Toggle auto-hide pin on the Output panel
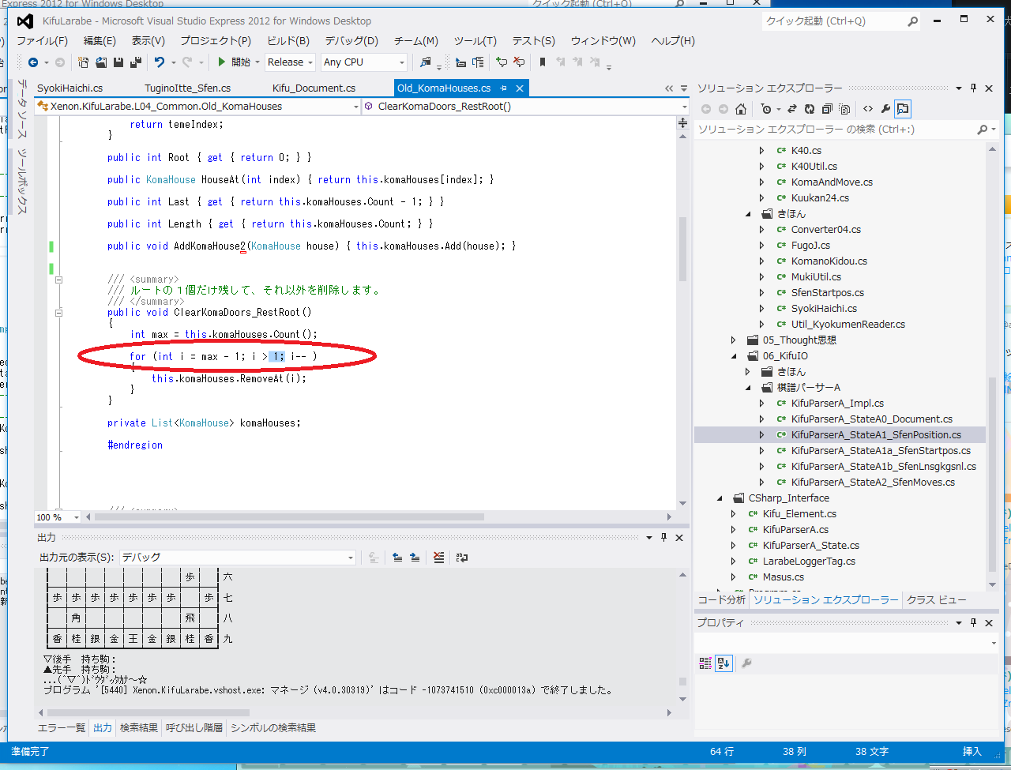 coord(663,538)
